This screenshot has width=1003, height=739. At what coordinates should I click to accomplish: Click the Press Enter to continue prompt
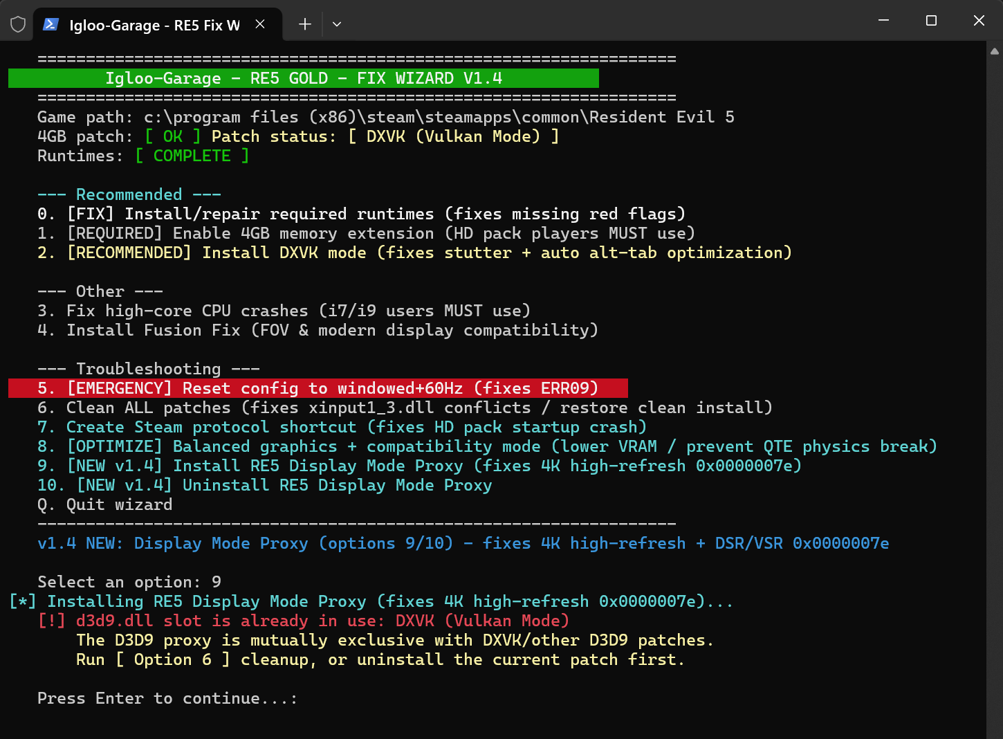pyautogui.click(x=167, y=698)
